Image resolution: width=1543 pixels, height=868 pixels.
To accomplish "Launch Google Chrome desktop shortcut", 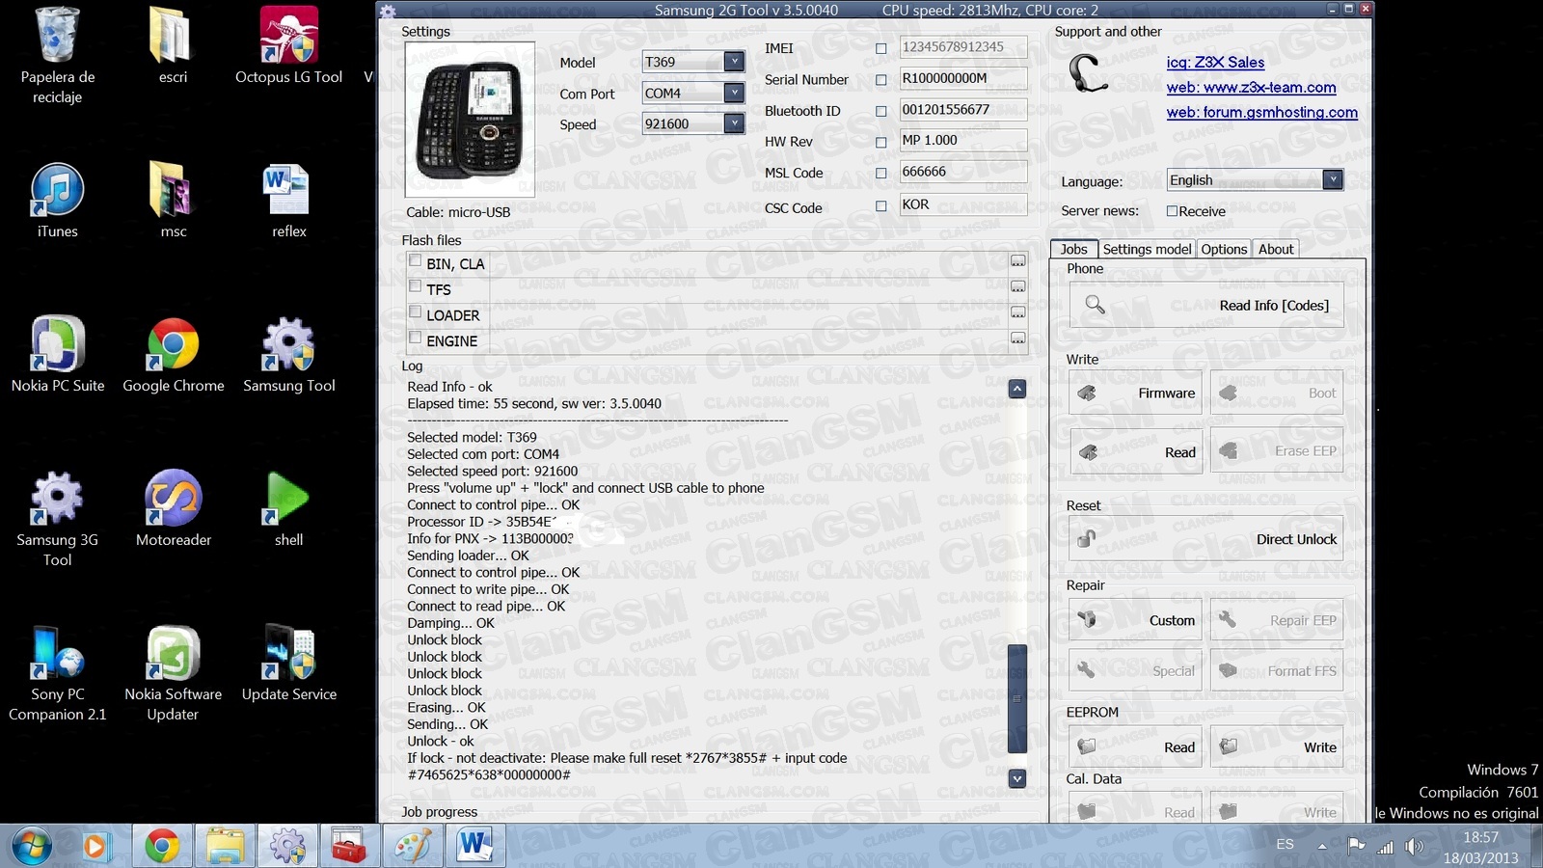I will click(173, 354).
